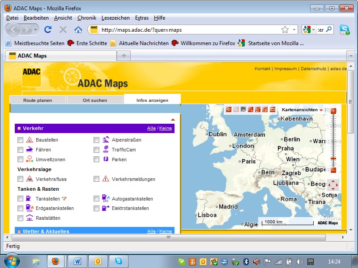The width and height of the screenshot is (358, 268).
Task: Open the Datei menu
Action: [12, 18]
